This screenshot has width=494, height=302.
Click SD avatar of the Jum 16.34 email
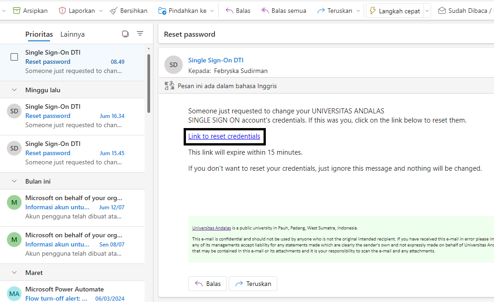pyautogui.click(x=14, y=111)
